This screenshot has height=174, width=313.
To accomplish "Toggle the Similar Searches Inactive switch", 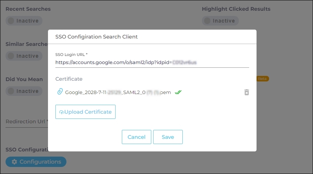I will tap(24, 56).
